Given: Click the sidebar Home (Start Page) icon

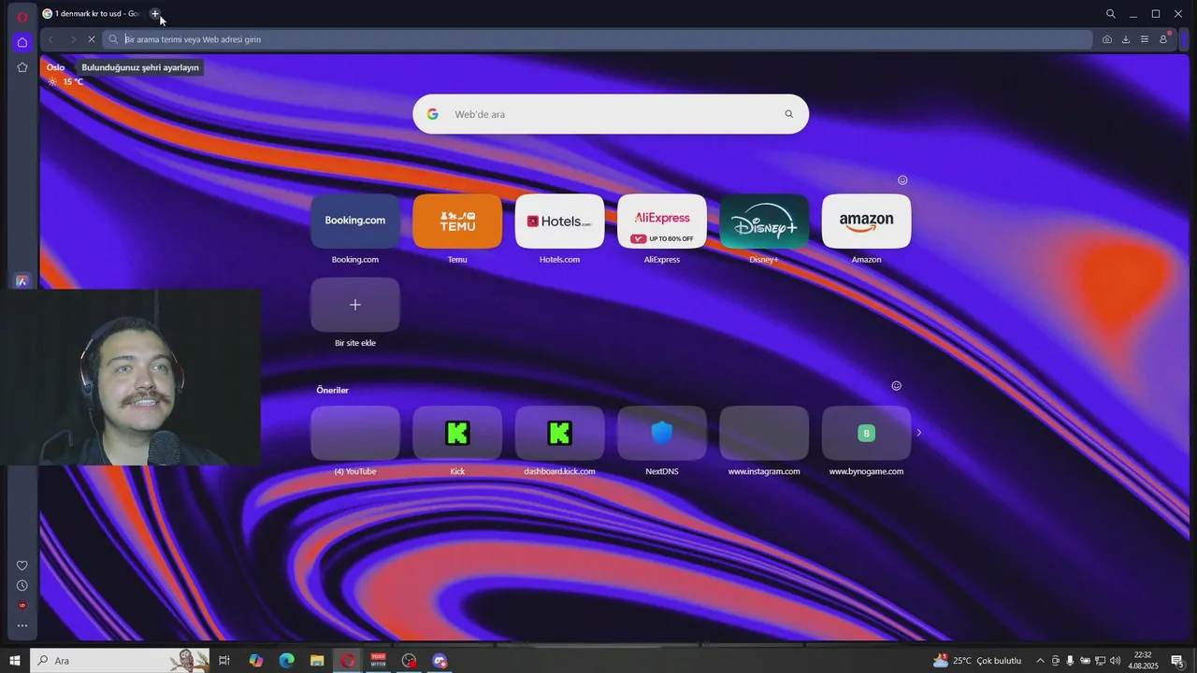Looking at the screenshot, I should [22, 42].
